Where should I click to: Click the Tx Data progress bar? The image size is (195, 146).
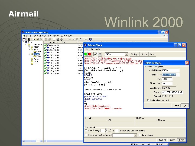click(x=109, y=122)
